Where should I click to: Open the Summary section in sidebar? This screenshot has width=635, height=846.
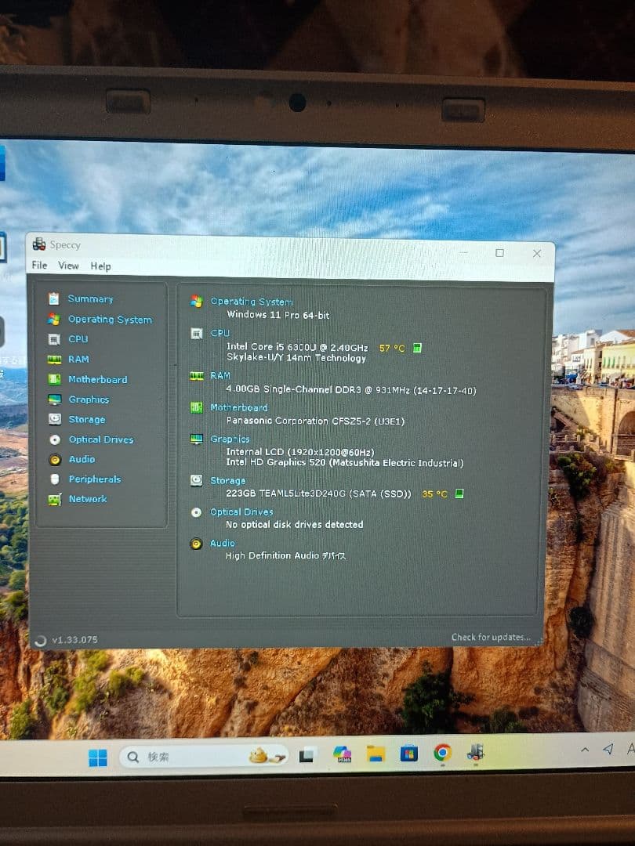click(x=89, y=298)
